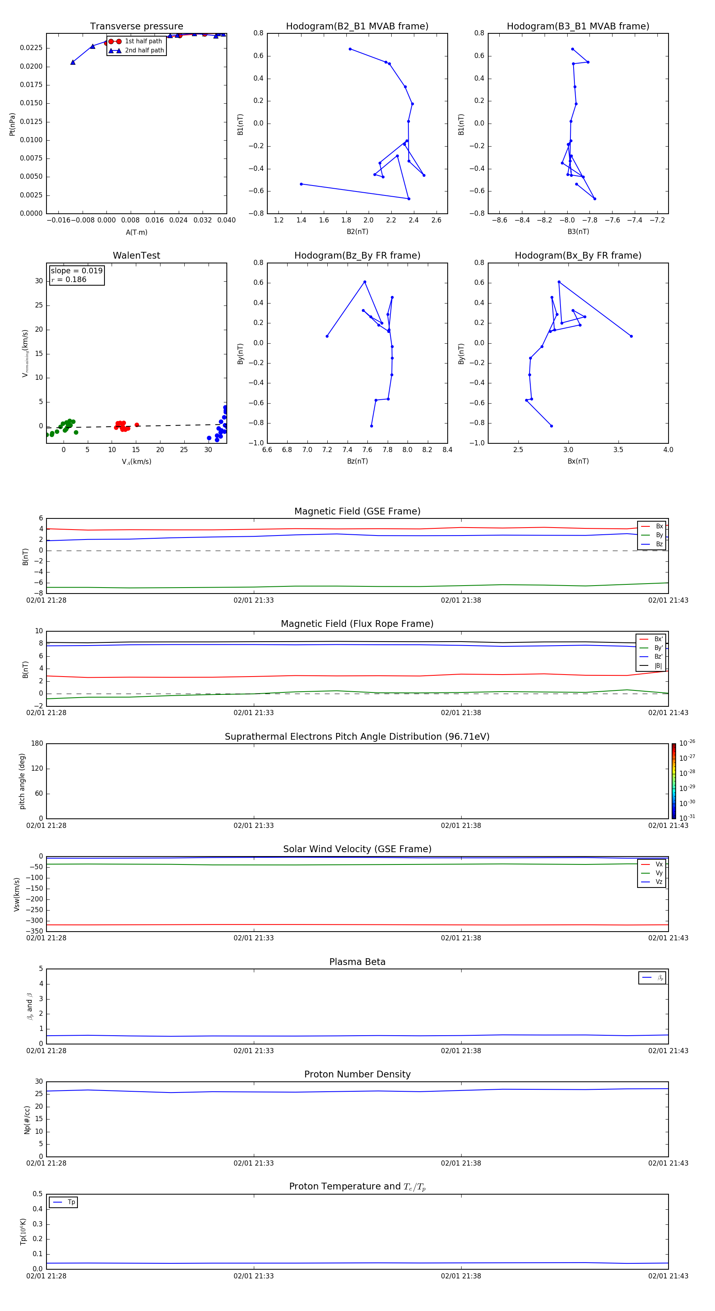Image resolution: width=715 pixels, height=1311 pixels.
Task: Click the 'Suprathermal Electrons Pitch Angle Distribution' title
Action: coord(357,737)
